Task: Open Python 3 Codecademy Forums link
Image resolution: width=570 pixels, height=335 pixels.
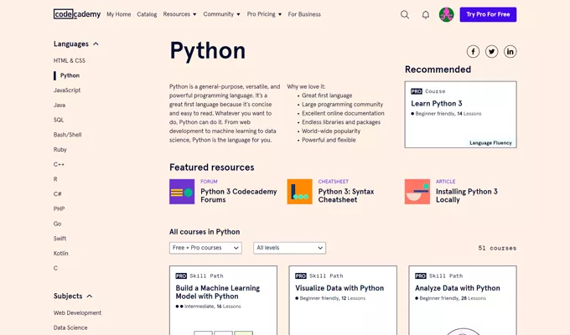Action: click(x=238, y=195)
